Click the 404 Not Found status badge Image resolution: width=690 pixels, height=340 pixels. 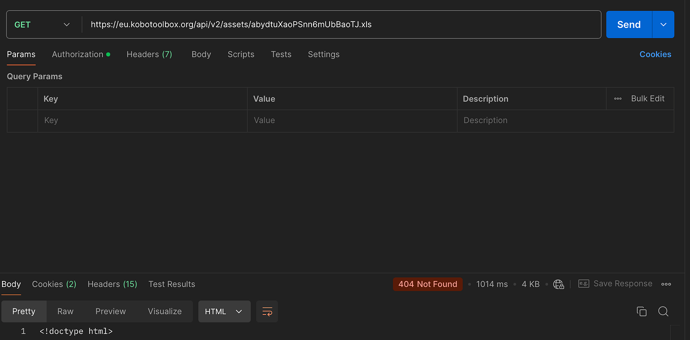tap(427, 284)
